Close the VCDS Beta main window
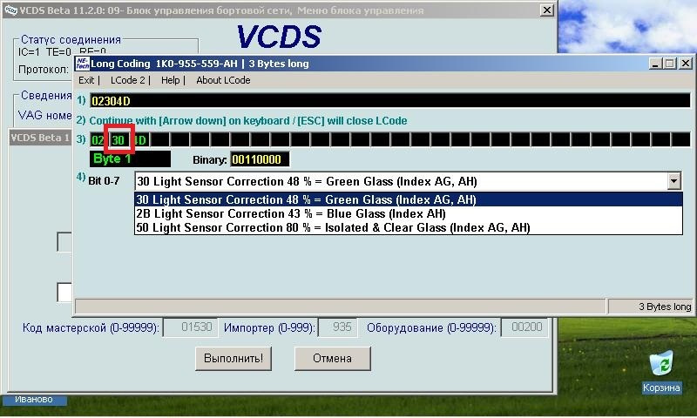 coord(547,10)
